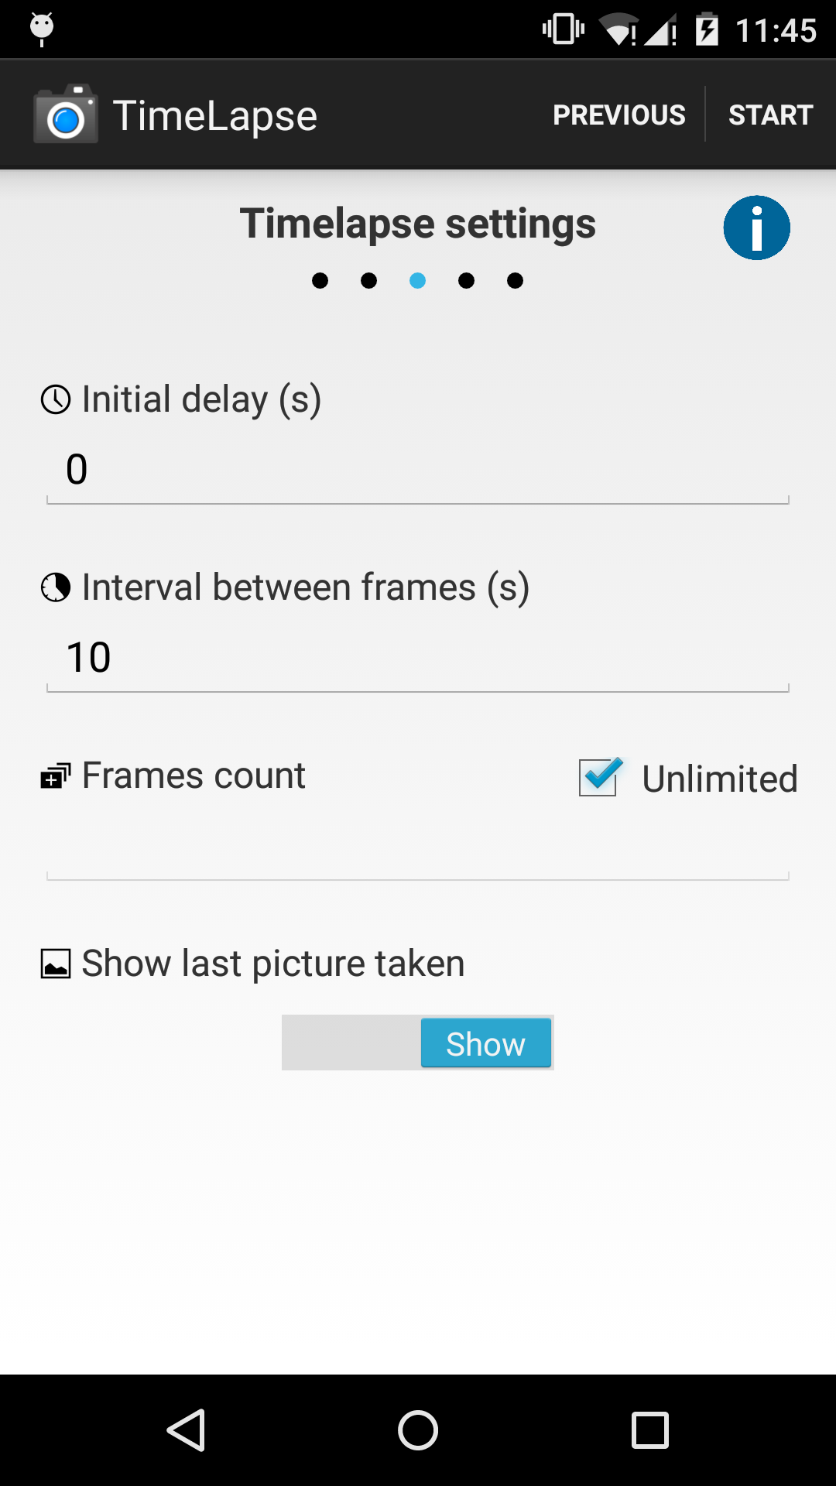
Task: Tap the interval icon beside Interval between frames
Action: (56, 587)
